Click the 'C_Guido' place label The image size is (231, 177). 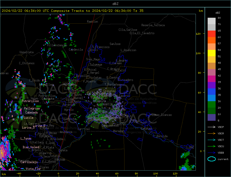(34, 80)
